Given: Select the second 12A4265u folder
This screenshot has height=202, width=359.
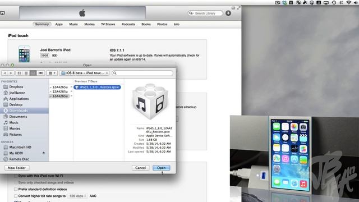Looking at the screenshot, I should click(61, 91).
